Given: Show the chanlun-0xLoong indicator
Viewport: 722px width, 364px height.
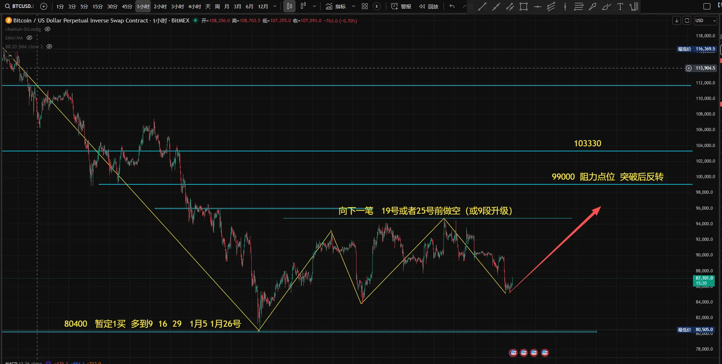Looking at the screenshot, I should click(48, 29).
